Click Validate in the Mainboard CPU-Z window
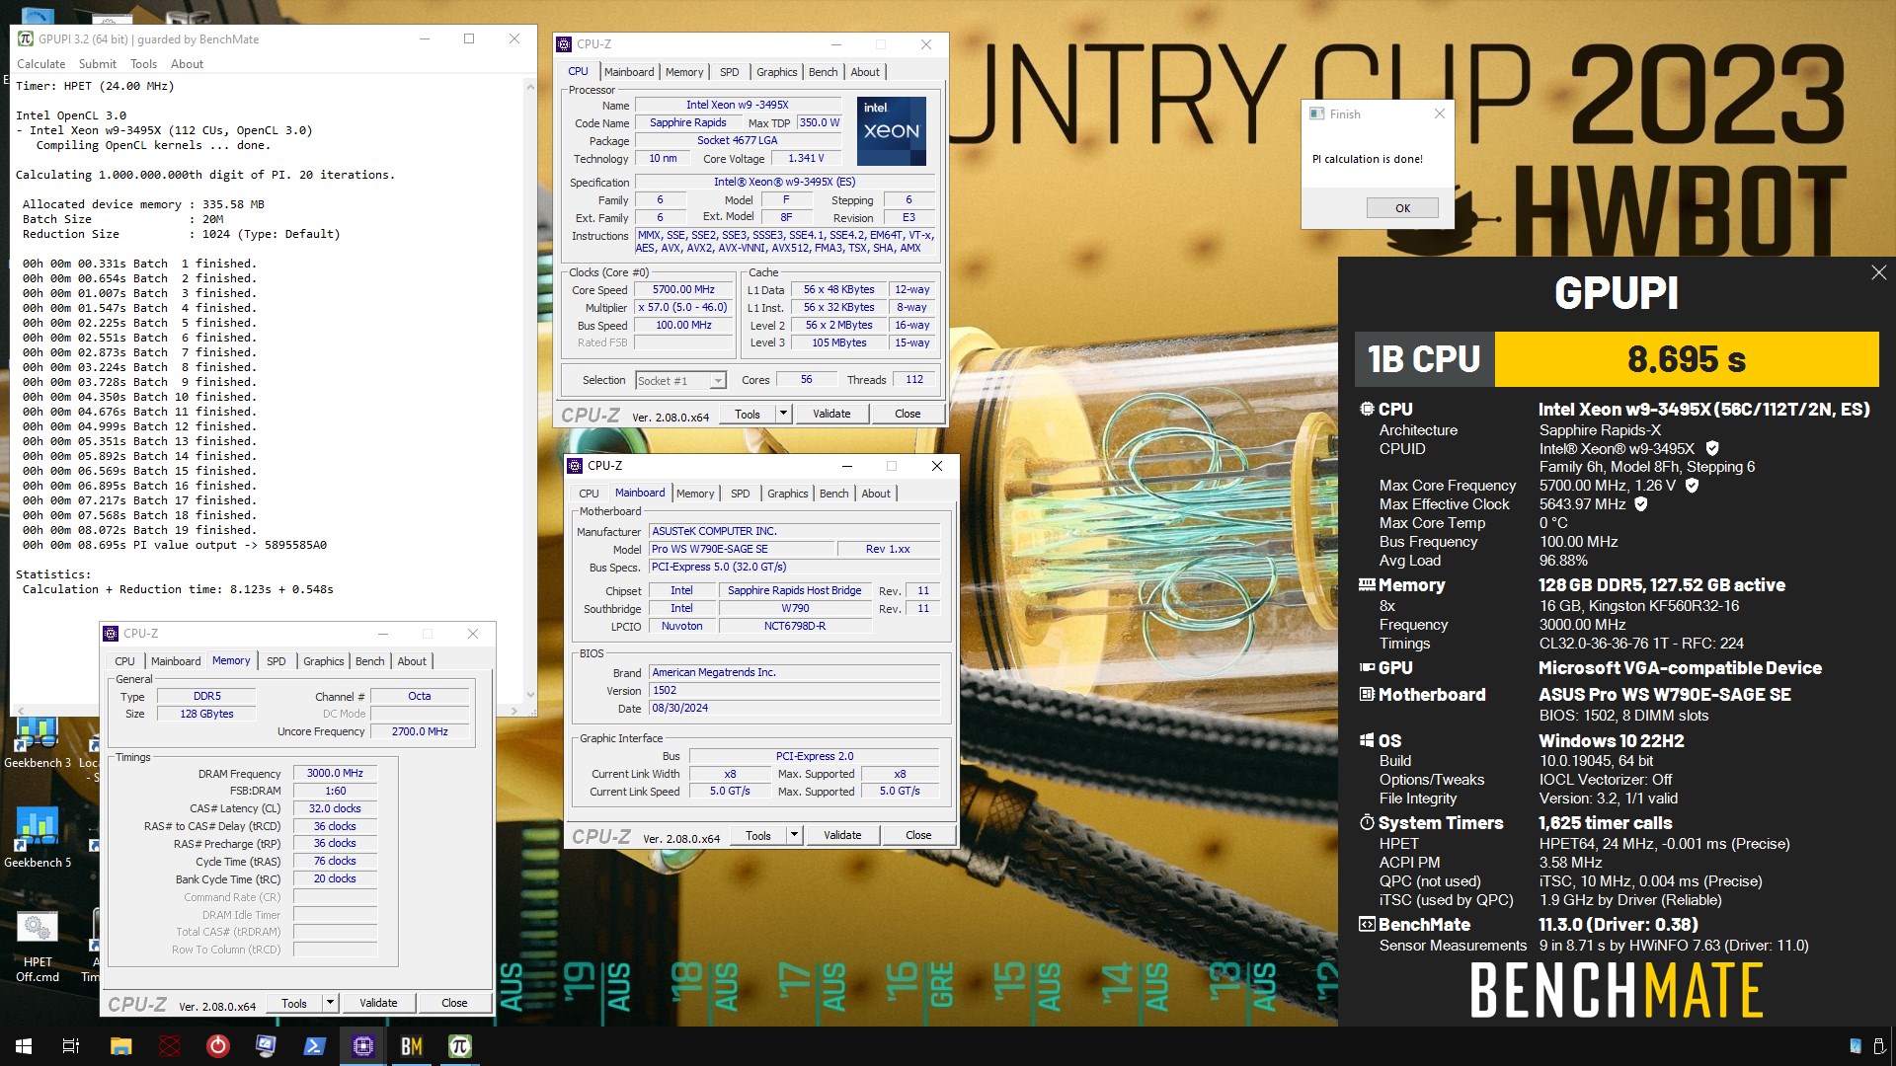Viewport: 1896px width, 1066px height. (842, 835)
